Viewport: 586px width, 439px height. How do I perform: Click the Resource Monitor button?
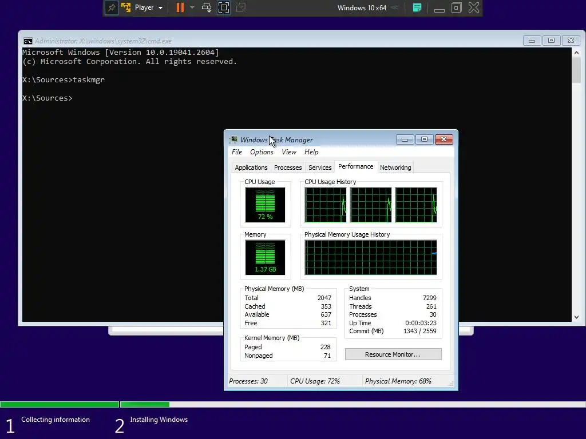click(393, 354)
